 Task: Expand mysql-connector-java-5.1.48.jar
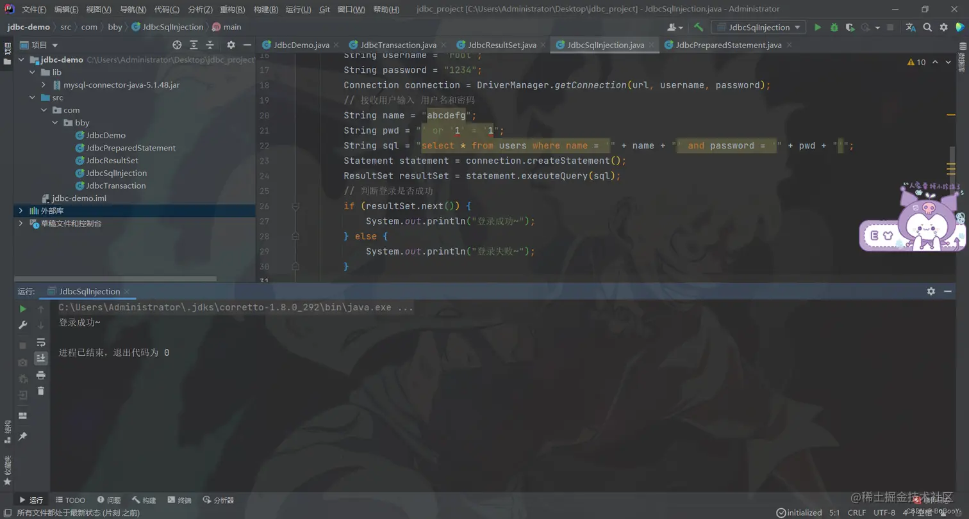44,85
